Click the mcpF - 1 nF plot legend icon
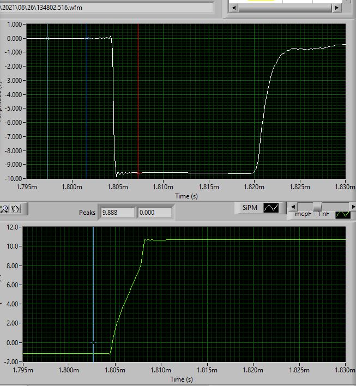356x386 pixels. point(343,214)
